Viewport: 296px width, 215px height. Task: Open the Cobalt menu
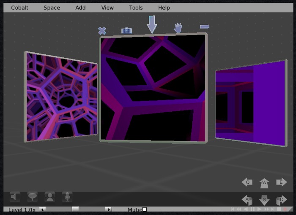pos(20,8)
